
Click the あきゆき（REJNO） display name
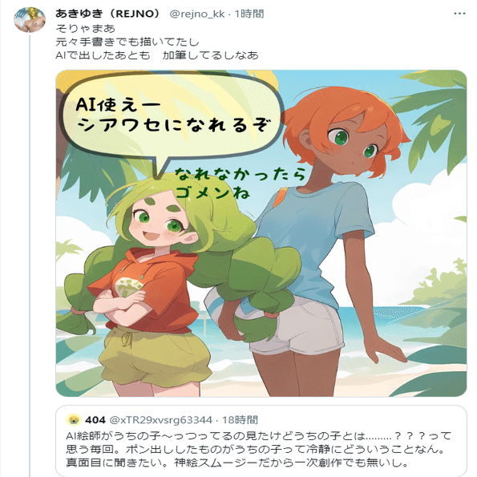click(107, 14)
